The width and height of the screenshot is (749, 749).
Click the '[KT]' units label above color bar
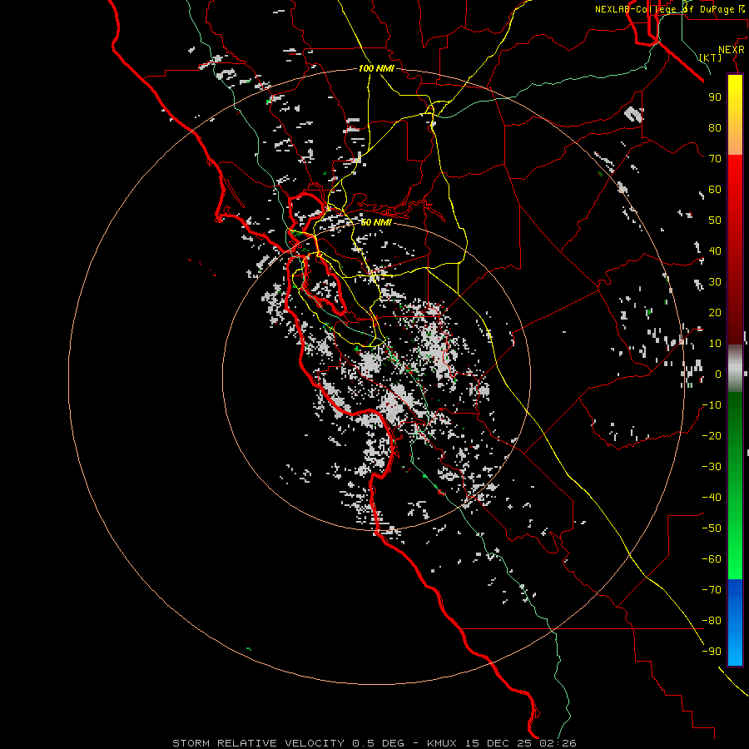711,57
